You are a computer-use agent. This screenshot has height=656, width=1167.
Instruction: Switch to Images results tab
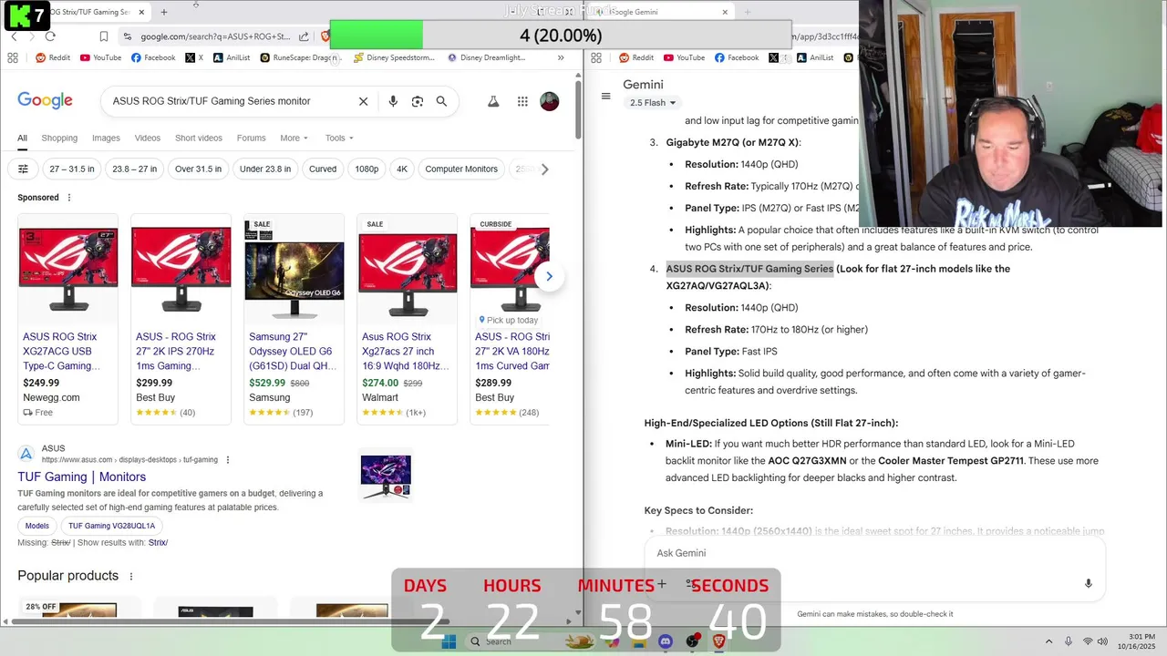[x=106, y=138]
